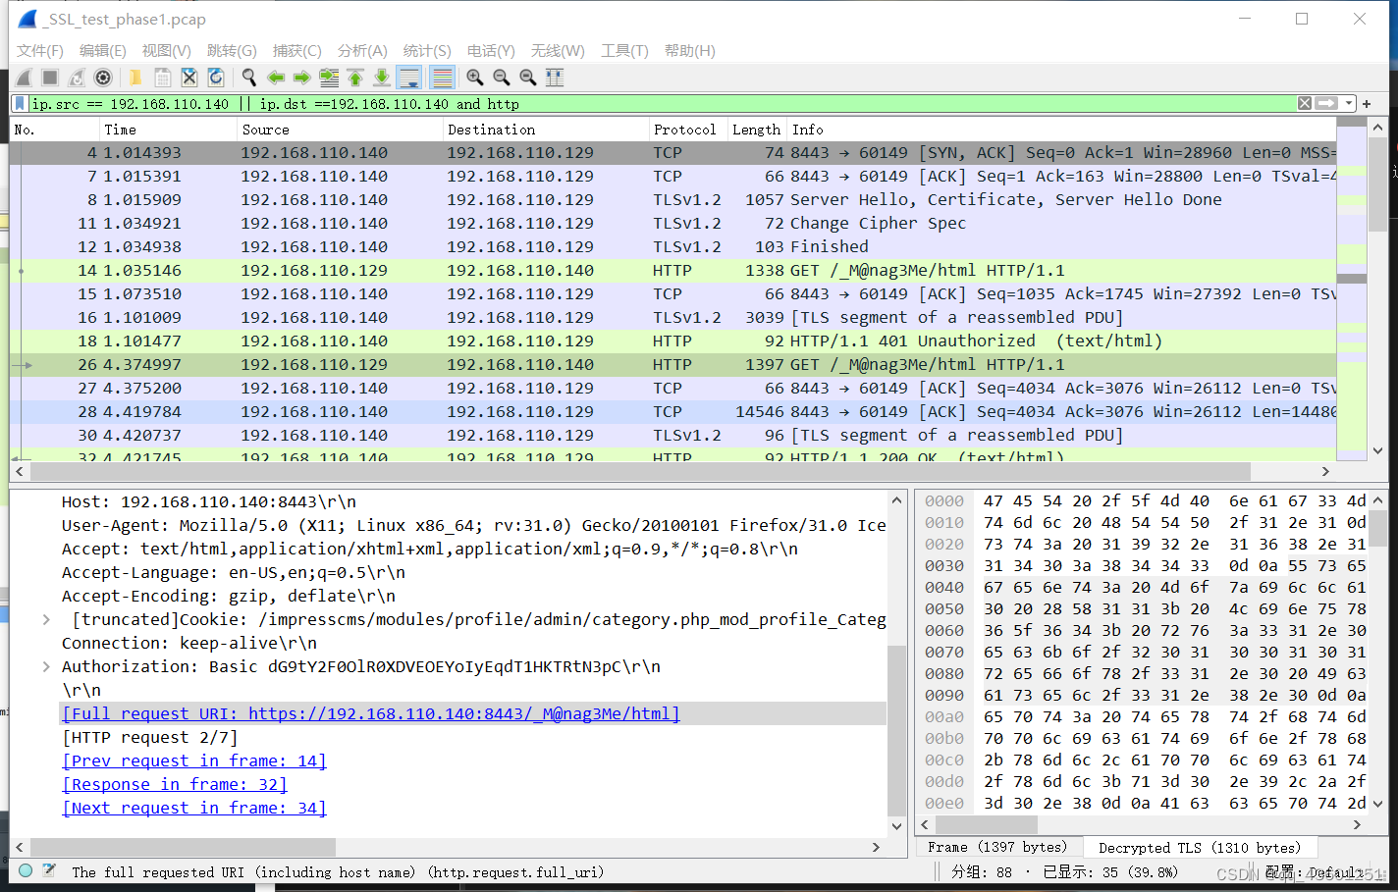Click the restart capture icon
This screenshot has width=1398, height=892.
tap(77, 78)
